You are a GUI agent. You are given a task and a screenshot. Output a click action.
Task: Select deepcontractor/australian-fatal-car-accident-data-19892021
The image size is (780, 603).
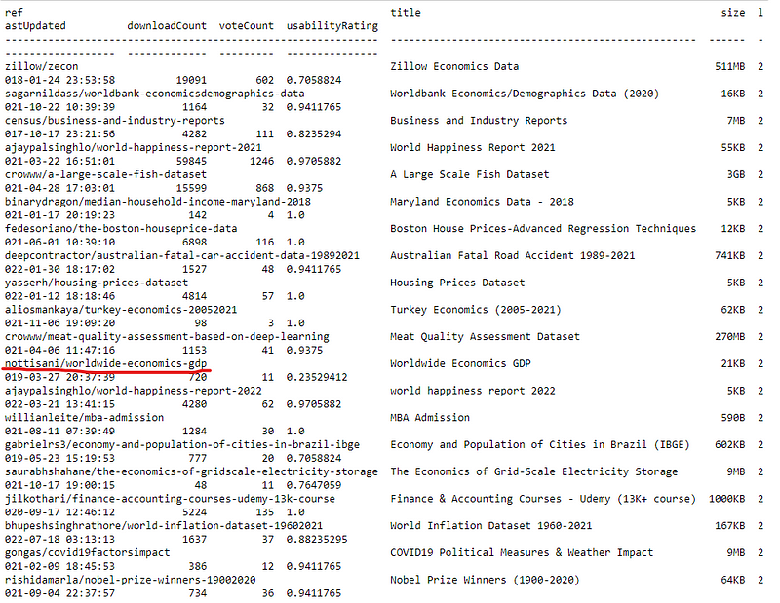(x=182, y=255)
